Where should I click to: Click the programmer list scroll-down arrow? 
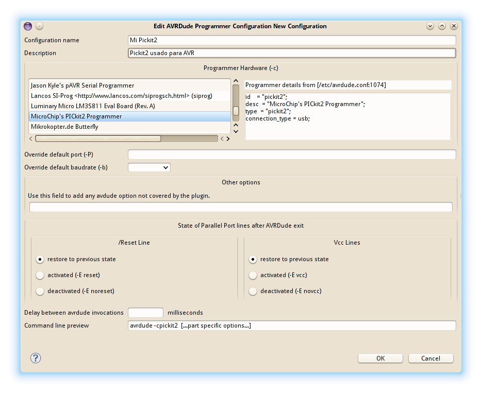pyautogui.click(x=236, y=131)
